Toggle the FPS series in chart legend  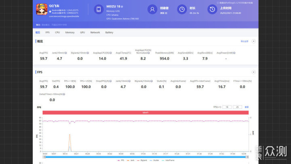click(x=120, y=160)
